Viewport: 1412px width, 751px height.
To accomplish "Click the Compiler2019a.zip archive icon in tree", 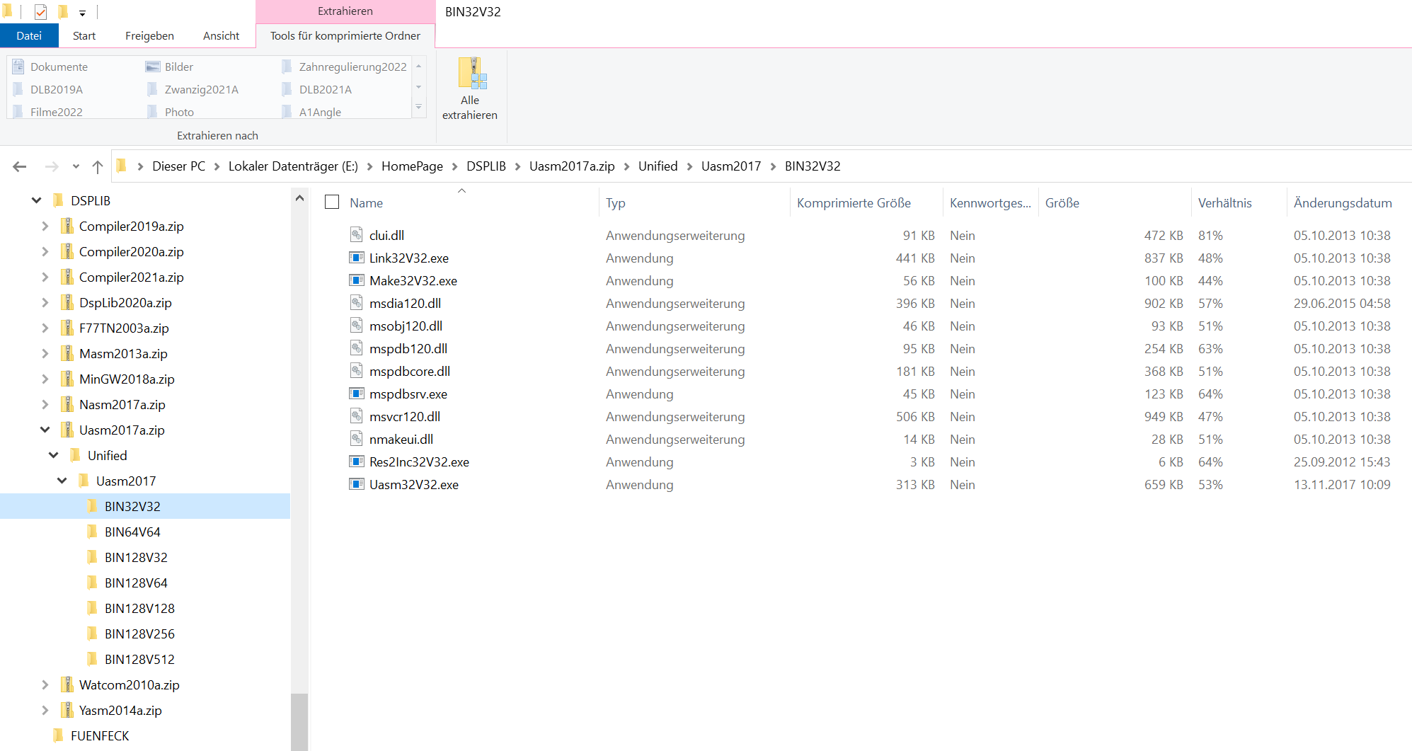I will coord(67,226).
